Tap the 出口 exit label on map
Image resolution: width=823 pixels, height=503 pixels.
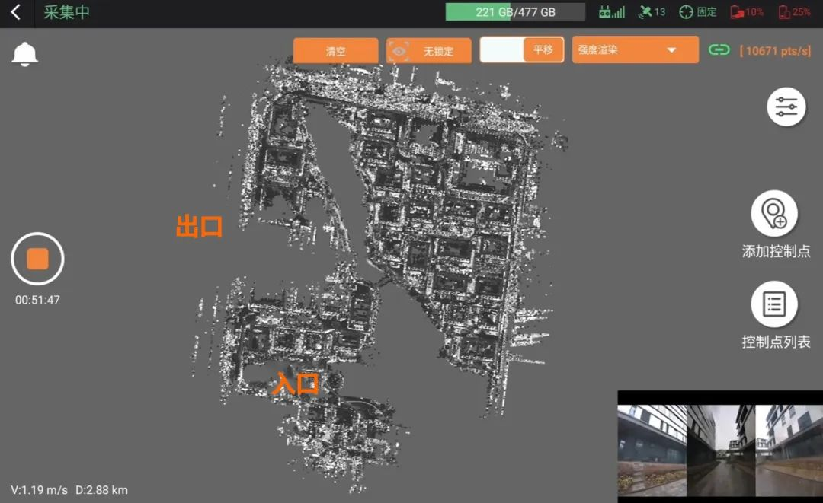[199, 226]
